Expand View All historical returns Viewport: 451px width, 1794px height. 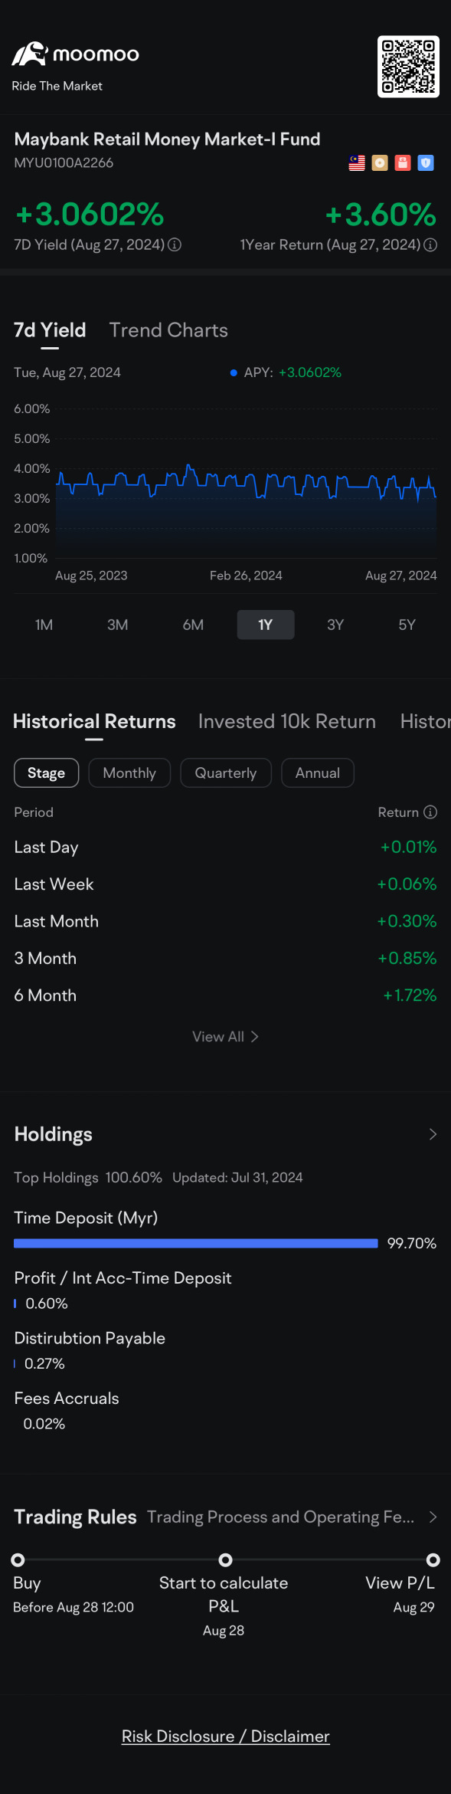tap(225, 1037)
